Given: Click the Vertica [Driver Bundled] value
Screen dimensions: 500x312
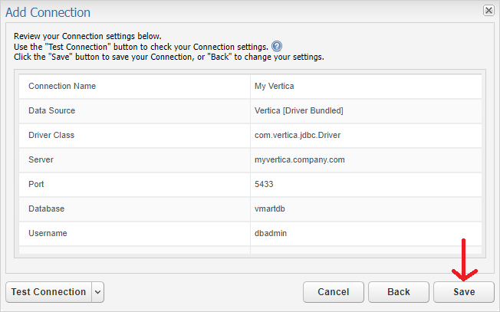Looking at the screenshot, I should [x=299, y=110].
